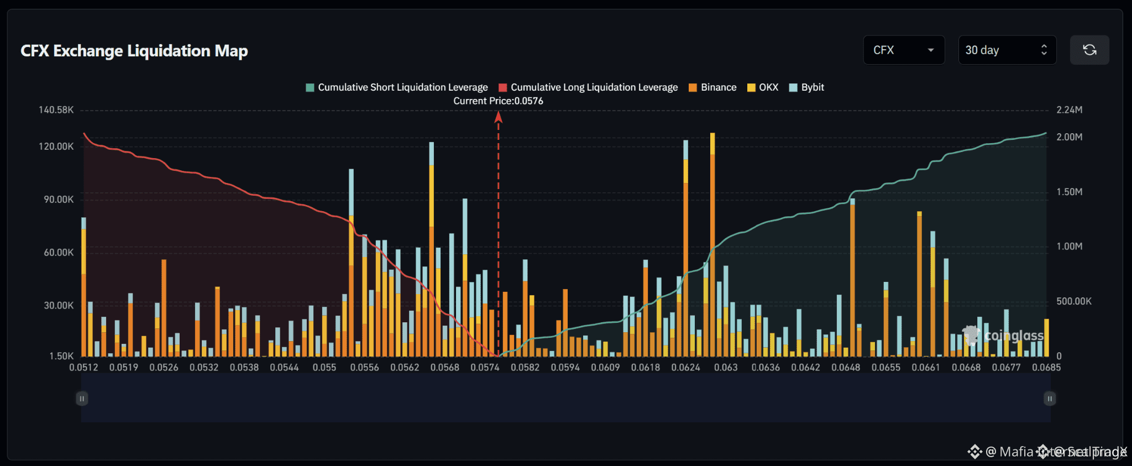This screenshot has height=466, width=1132.
Task: Click the 0.0526 x-axis label
Action: [164, 368]
